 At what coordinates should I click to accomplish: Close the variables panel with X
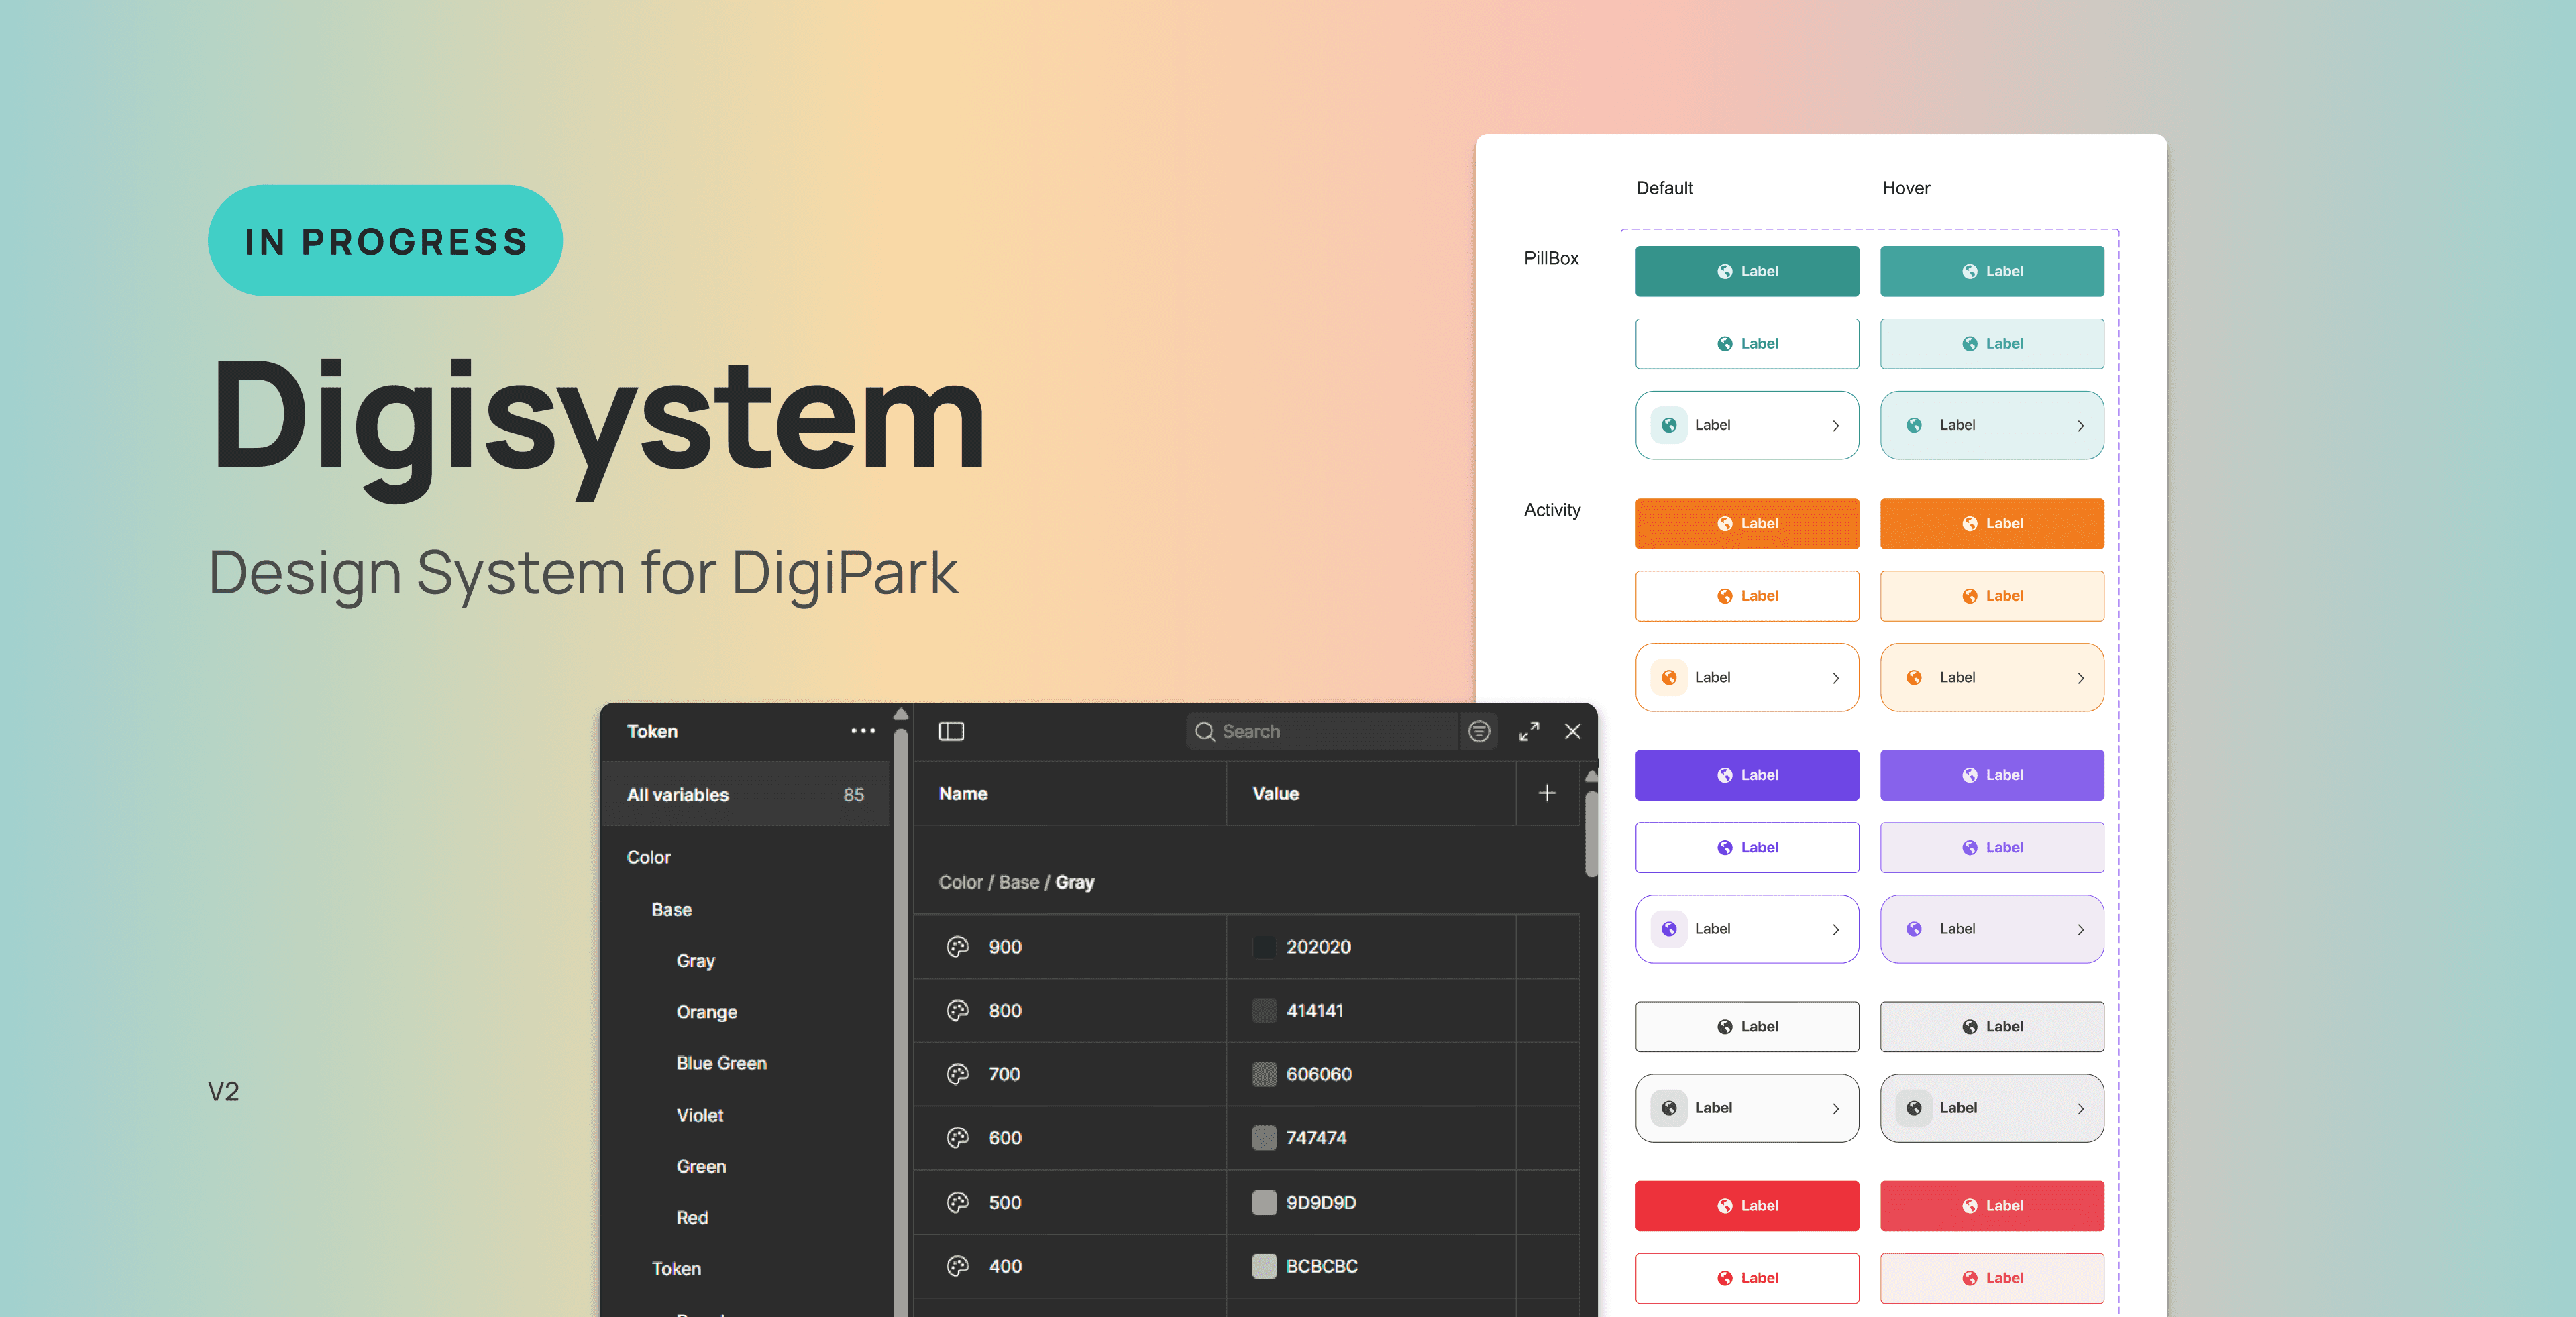tap(1573, 732)
